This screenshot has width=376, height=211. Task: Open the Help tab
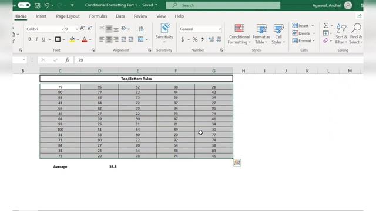click(179, 16)
